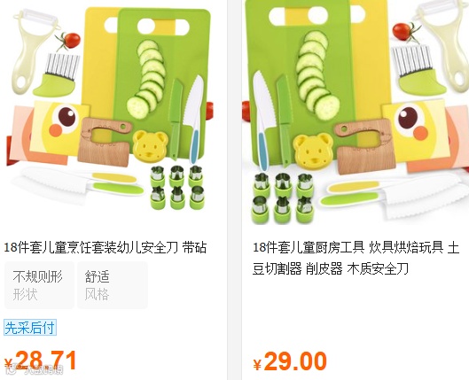Click the yellow bear mold in left photo
Image resolution: width=469 pixels, height=380 pixels.
(150, 146)
